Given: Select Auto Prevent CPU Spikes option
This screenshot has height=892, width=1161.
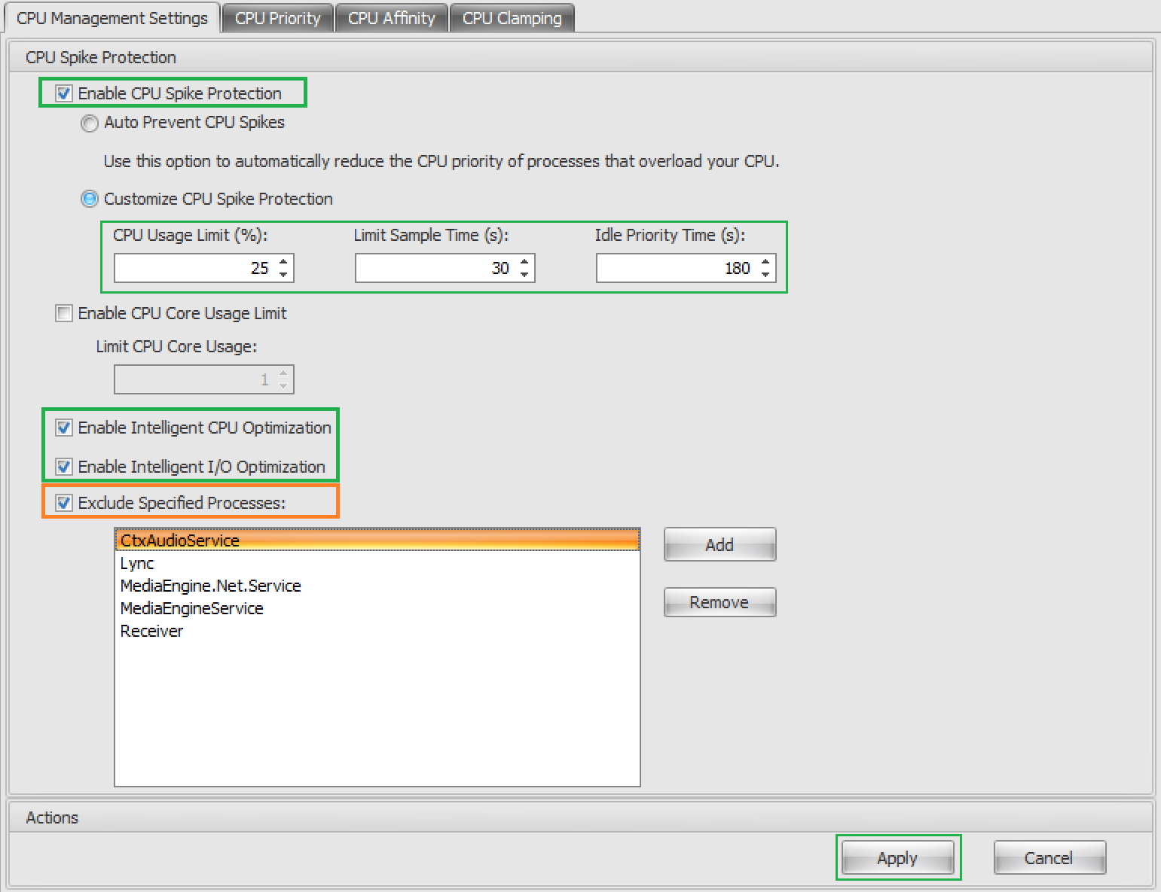Looking at the screenshot, I should coord(90,123).
